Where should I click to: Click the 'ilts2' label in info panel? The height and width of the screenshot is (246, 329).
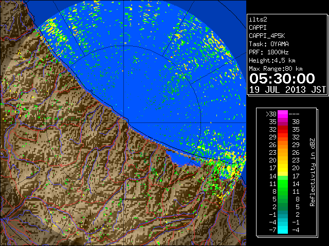[x=258, y=19]
